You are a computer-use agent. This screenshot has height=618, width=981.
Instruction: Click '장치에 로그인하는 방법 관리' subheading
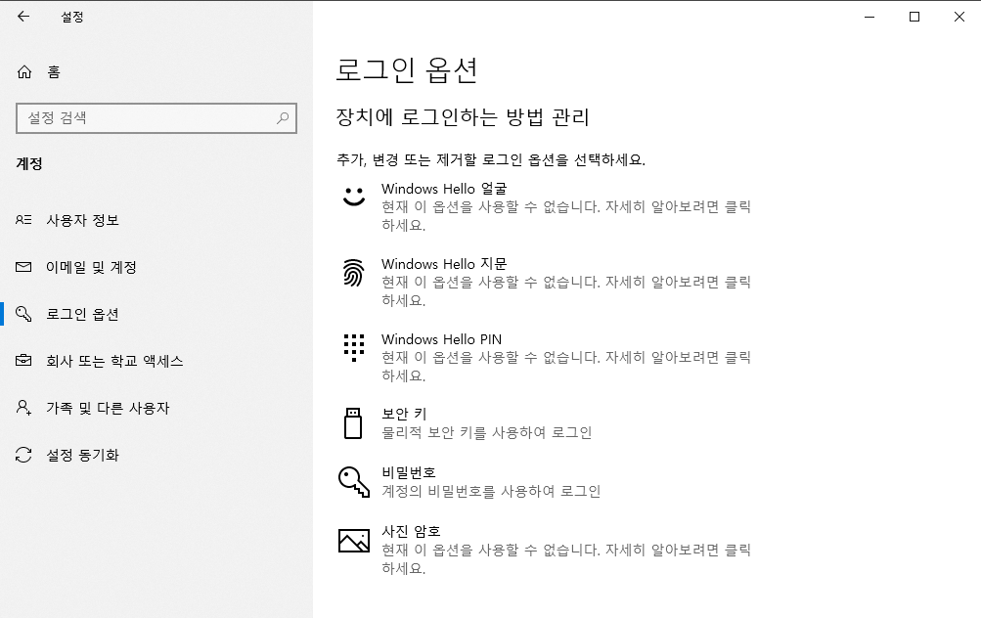pyautogui.click(x=463, y=117)
